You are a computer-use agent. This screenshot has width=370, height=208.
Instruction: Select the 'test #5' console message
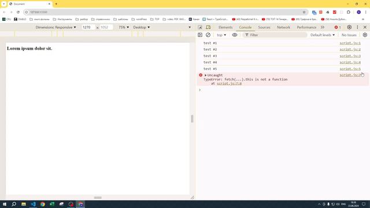[210, 69]
